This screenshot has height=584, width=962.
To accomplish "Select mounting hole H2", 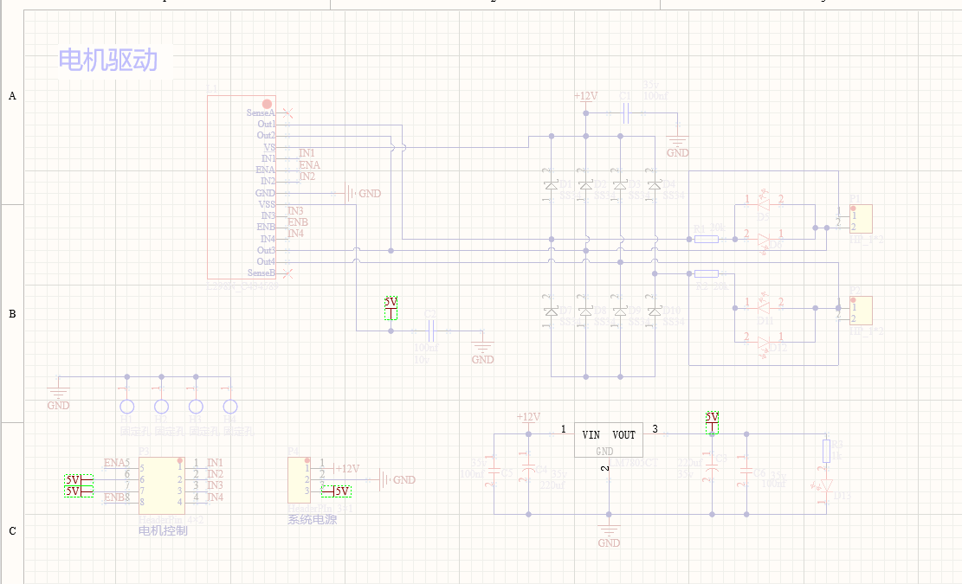I will coord(161,407).
